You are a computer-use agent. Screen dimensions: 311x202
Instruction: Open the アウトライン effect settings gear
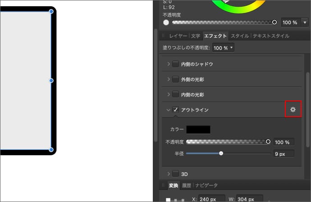coord(293,110)
